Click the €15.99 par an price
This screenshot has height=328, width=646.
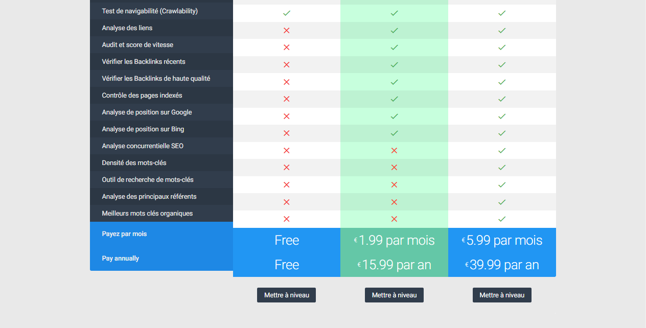pos(394,265)
